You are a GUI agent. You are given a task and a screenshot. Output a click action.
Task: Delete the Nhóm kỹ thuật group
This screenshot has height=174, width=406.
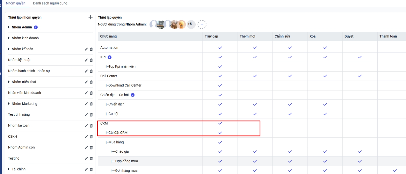[91, 60]
